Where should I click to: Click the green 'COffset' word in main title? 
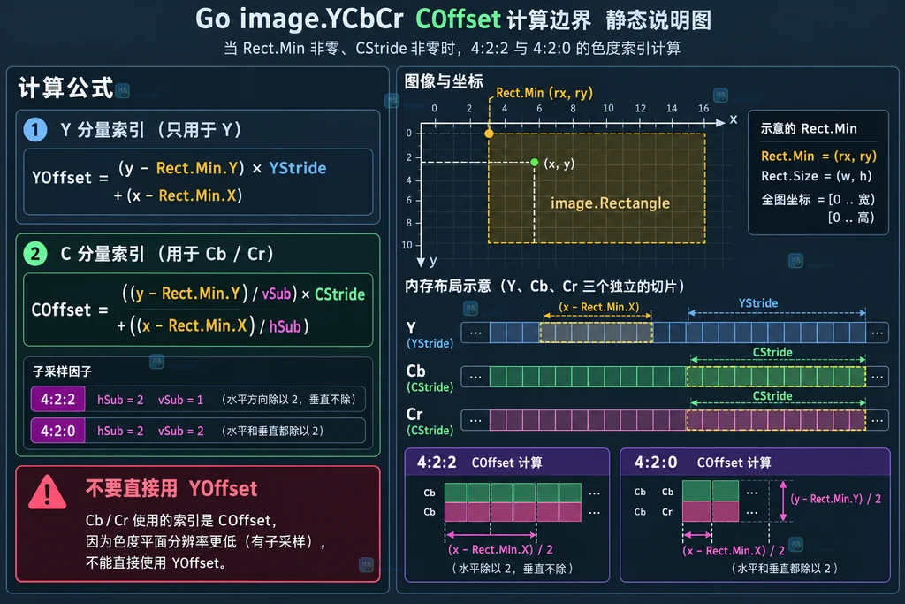(x=458, y=19)
